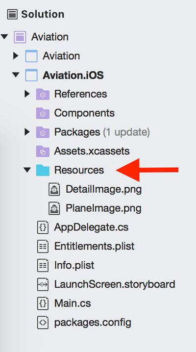The height and width of the screenshot is (352, 196).
Task: Collapse the Aviation.iOS project node
Action: tap(16, 75)
